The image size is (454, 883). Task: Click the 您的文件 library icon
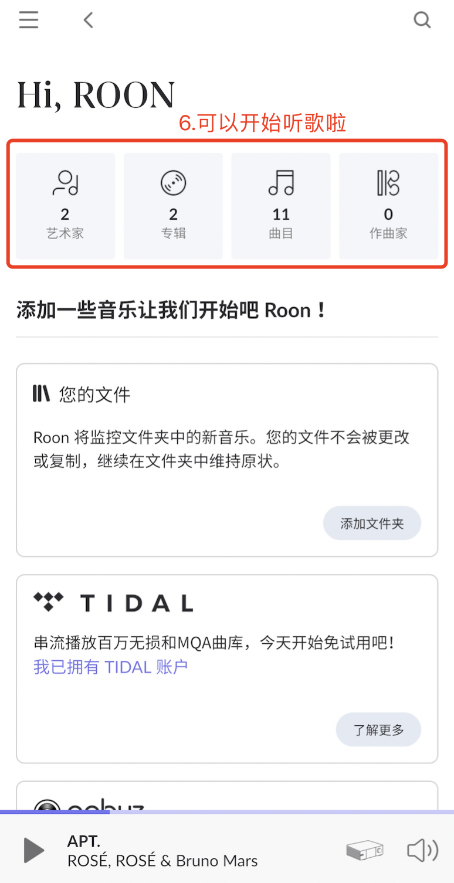(x=40, y=394)
